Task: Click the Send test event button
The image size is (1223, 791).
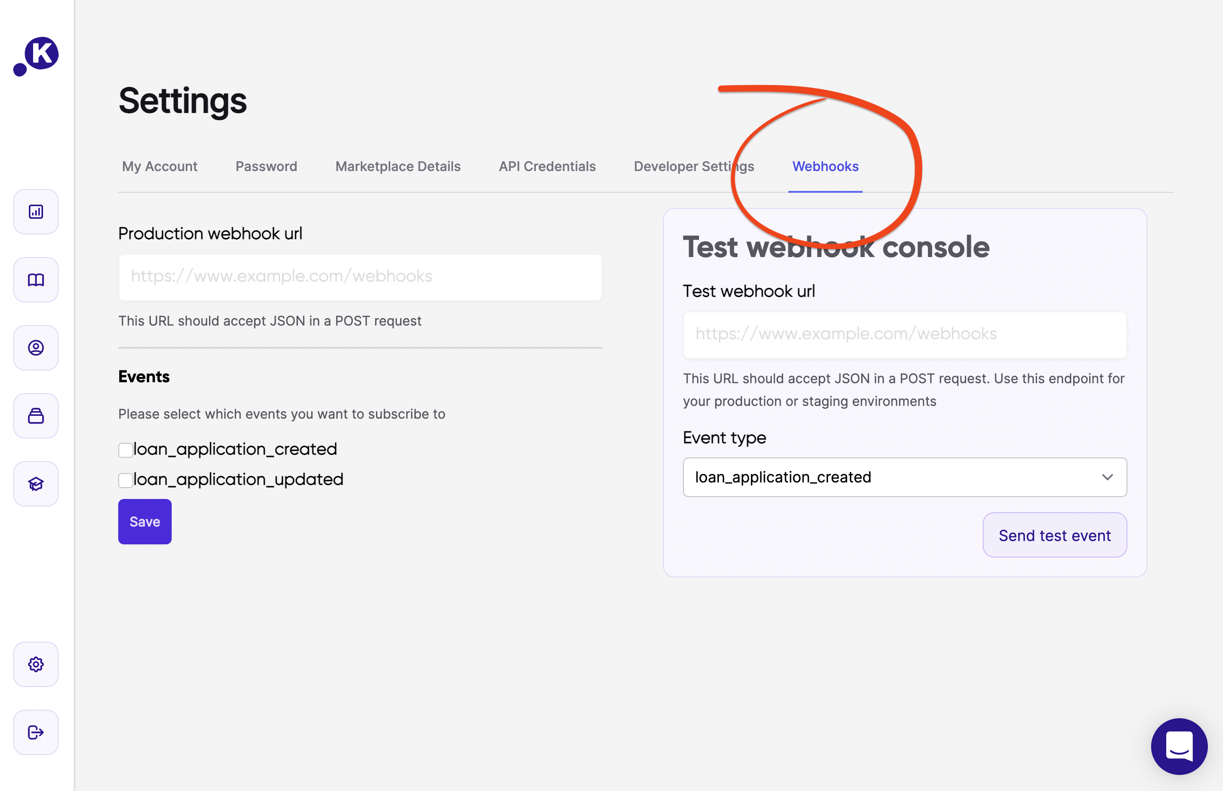Action: tap(1054, 535)
